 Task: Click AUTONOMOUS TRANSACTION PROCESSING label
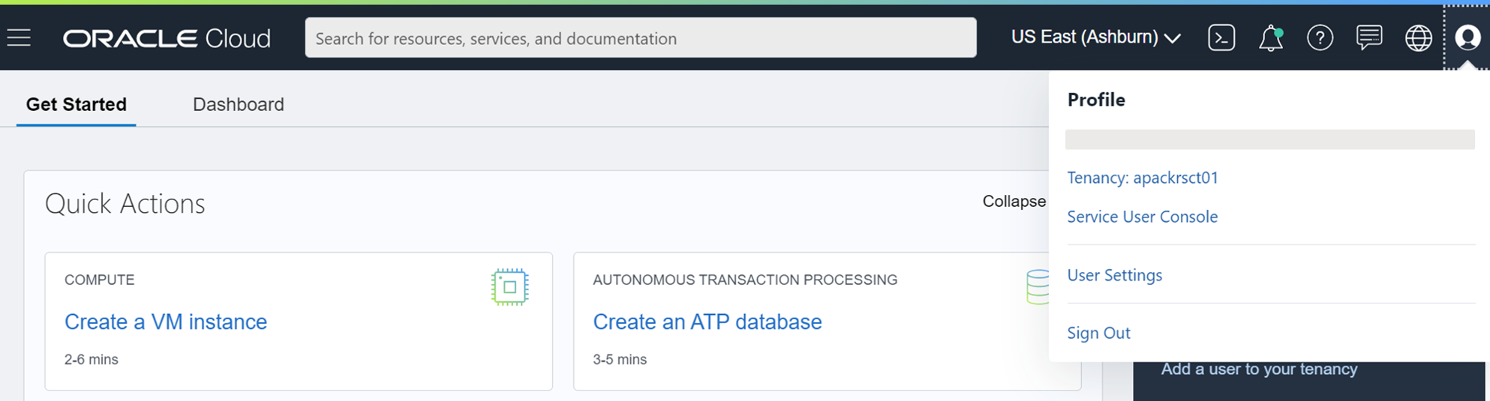coord(745,280)
